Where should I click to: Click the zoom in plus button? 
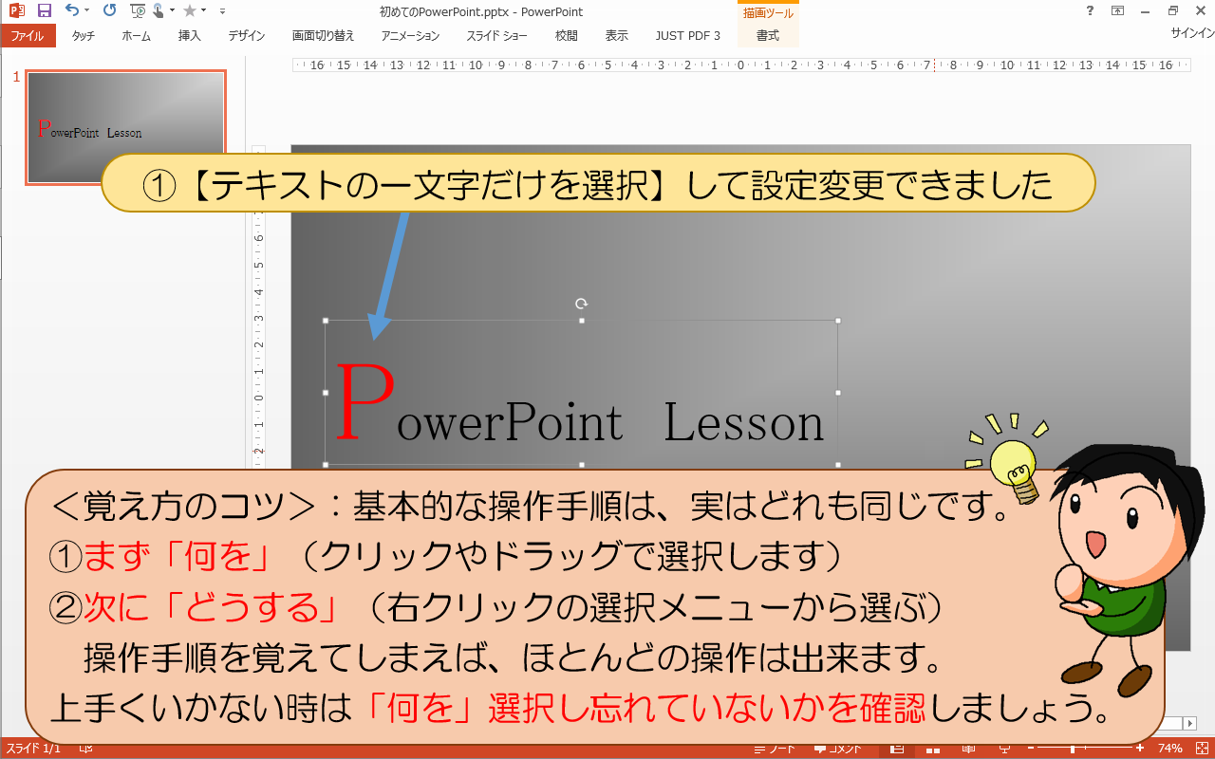coord(1140,749)
